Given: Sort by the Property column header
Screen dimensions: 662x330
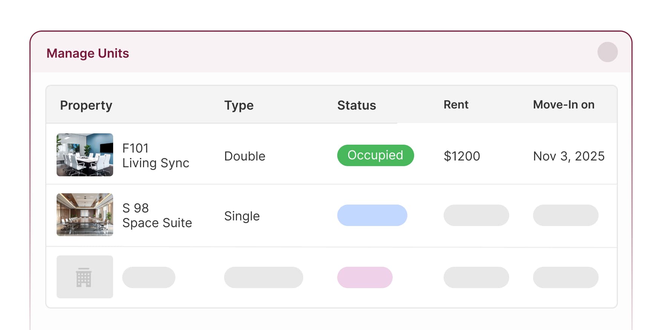Looking at the screenshot, I should click(86, 105).
